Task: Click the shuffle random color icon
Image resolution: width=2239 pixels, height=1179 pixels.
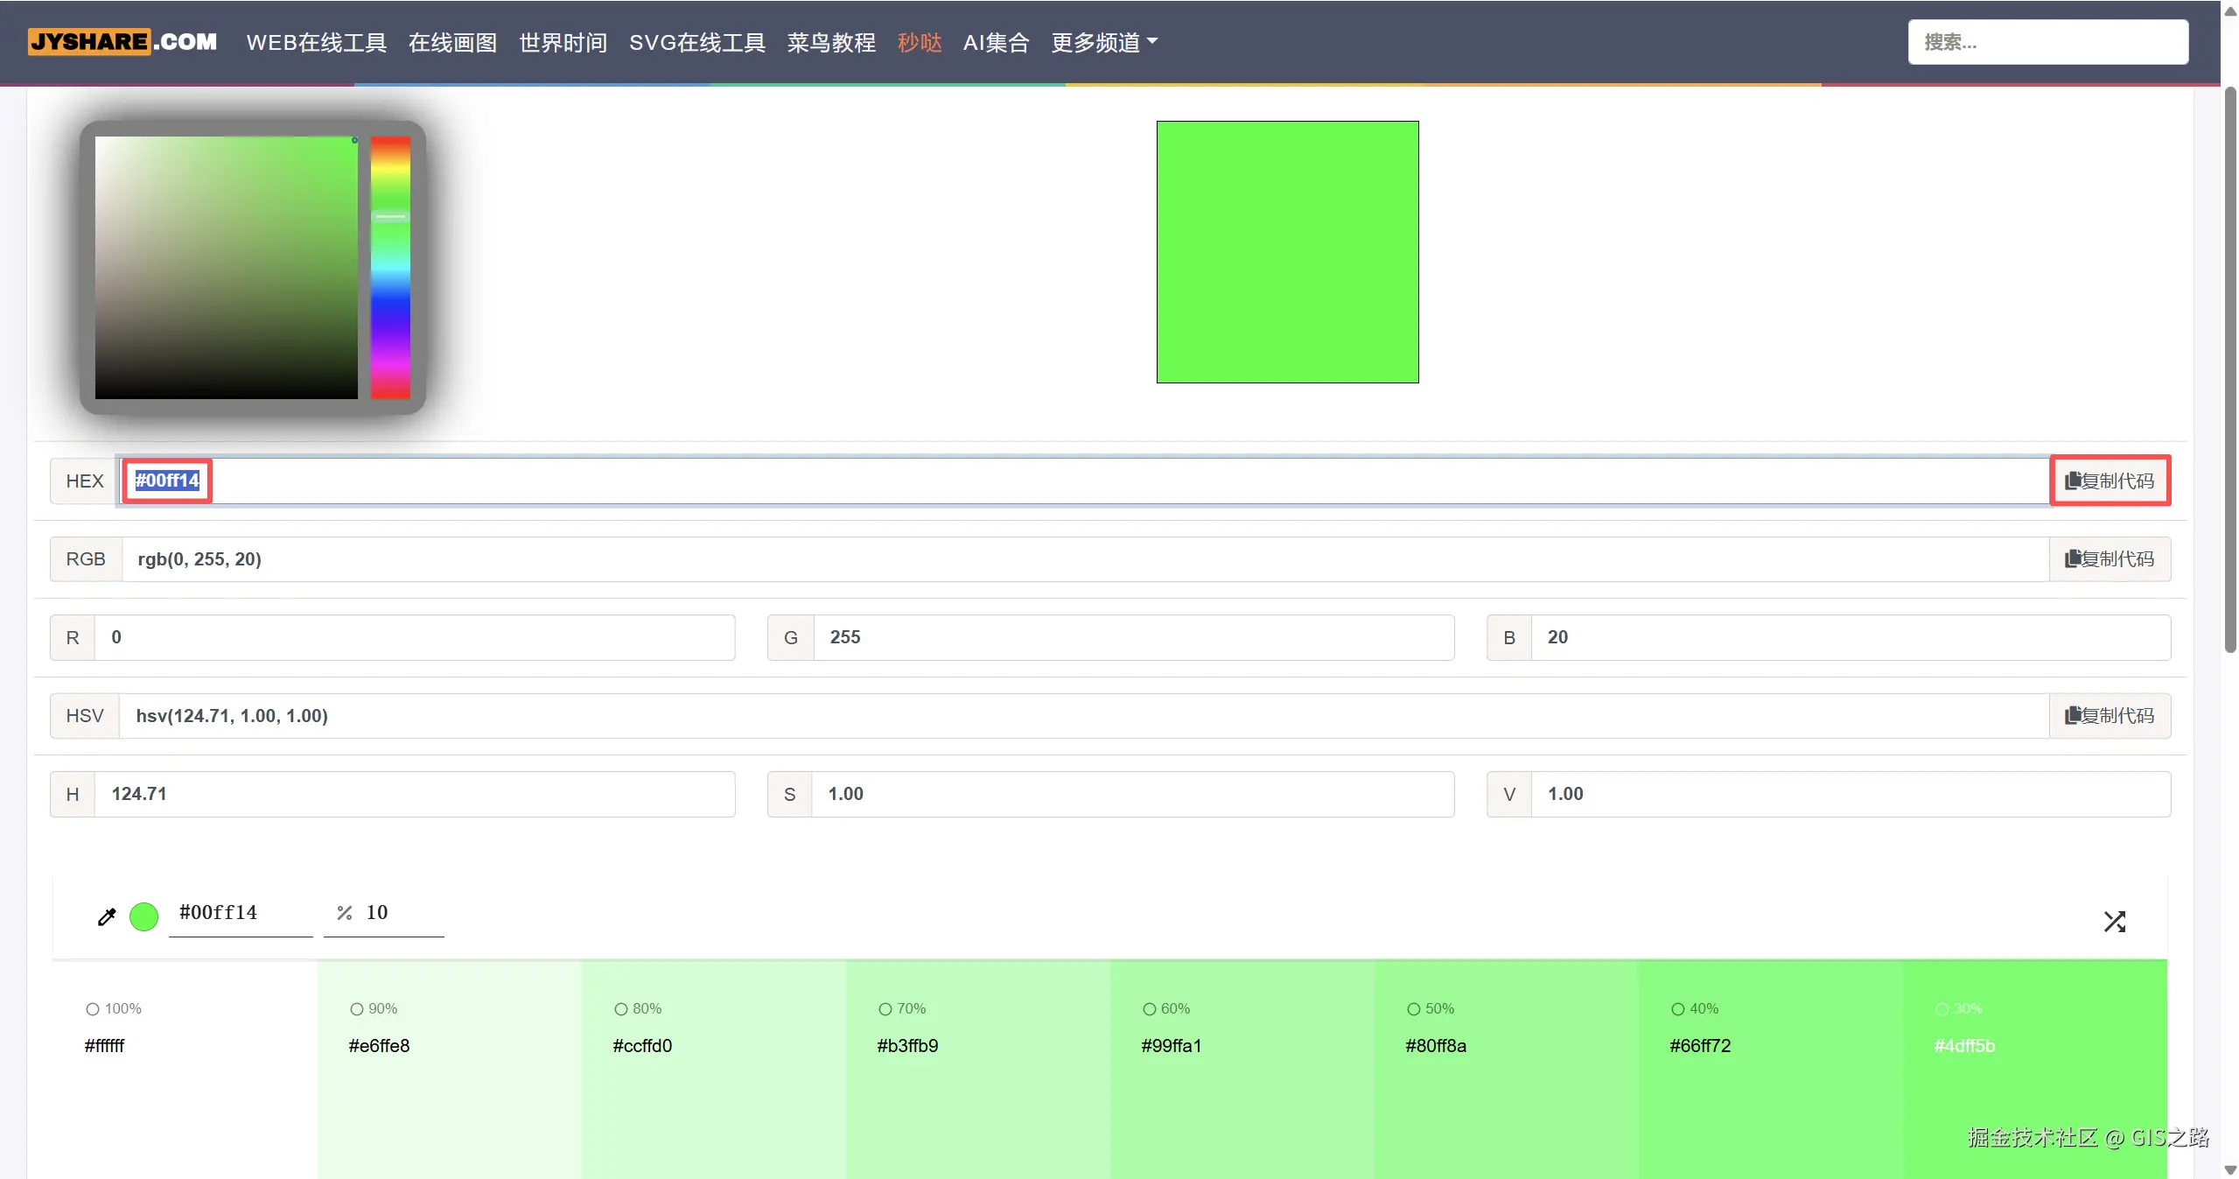Action: pos(2114,921)
